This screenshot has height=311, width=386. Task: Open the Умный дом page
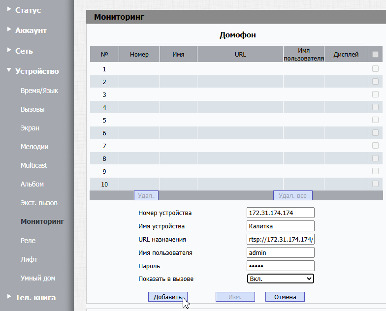[x=37, y=278]
